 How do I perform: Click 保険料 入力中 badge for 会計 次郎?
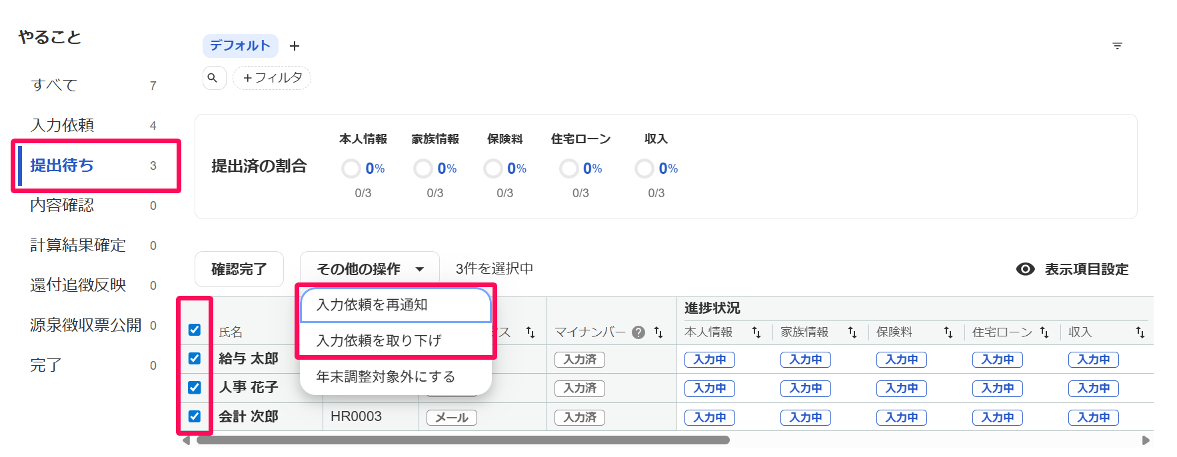(902, 418)
